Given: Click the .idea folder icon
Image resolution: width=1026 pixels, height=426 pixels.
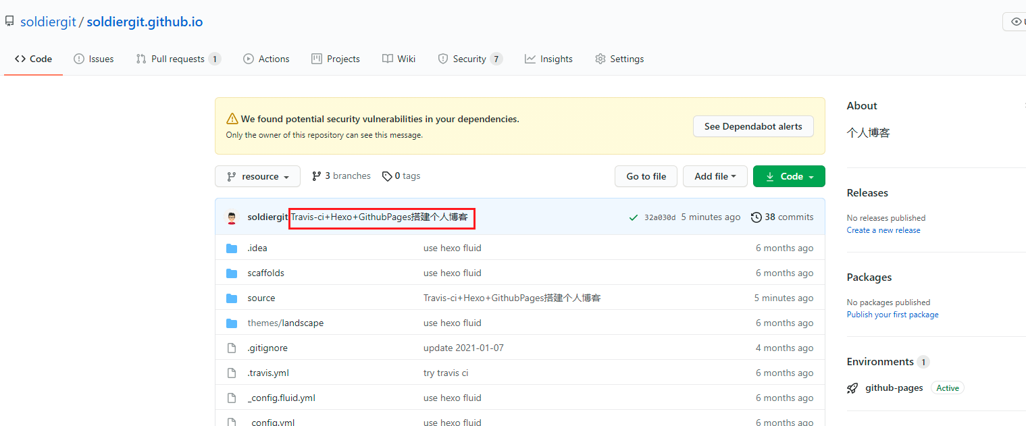Looking at the screenshot, I should (x=232, y=248).
